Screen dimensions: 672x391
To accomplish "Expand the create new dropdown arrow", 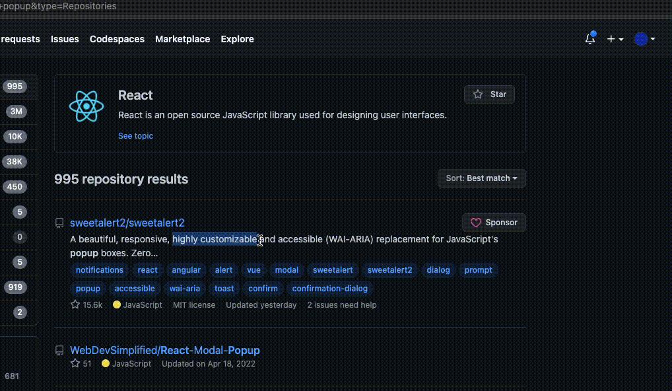I will pyautogui.click(x=621, y=39).
